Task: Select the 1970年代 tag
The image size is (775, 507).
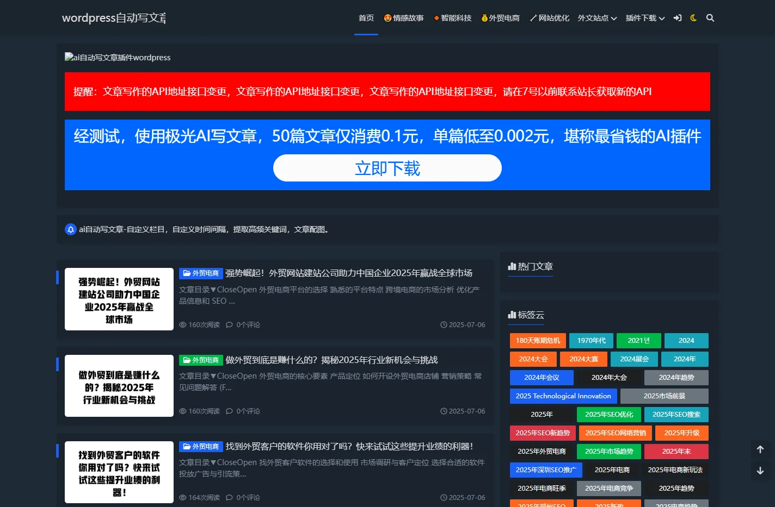Action: pos(591,341)
